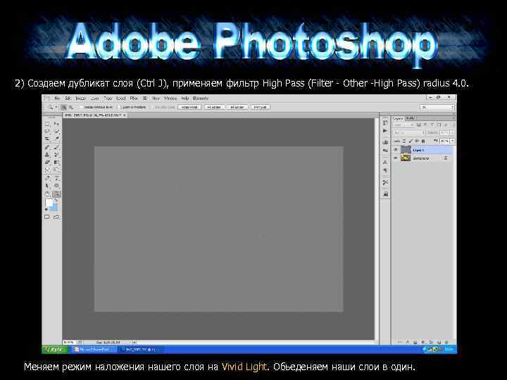Select Zoom In mode in options bar
The height and width of the screenshot is (380, 507).
point(64,107)
